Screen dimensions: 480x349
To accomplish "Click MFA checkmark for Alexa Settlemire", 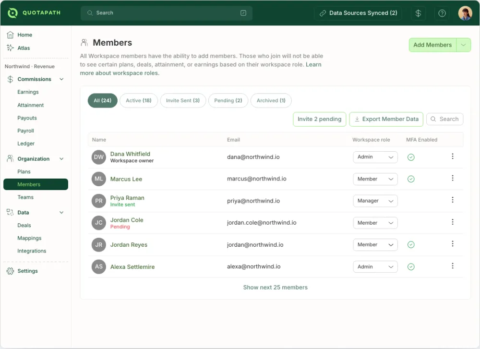I will [x=411, y=267].
